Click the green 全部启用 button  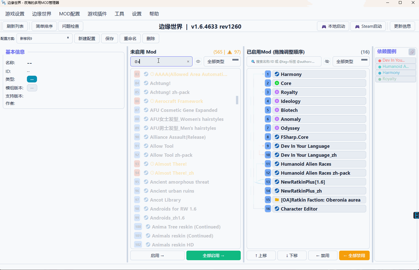coord(213,255)
